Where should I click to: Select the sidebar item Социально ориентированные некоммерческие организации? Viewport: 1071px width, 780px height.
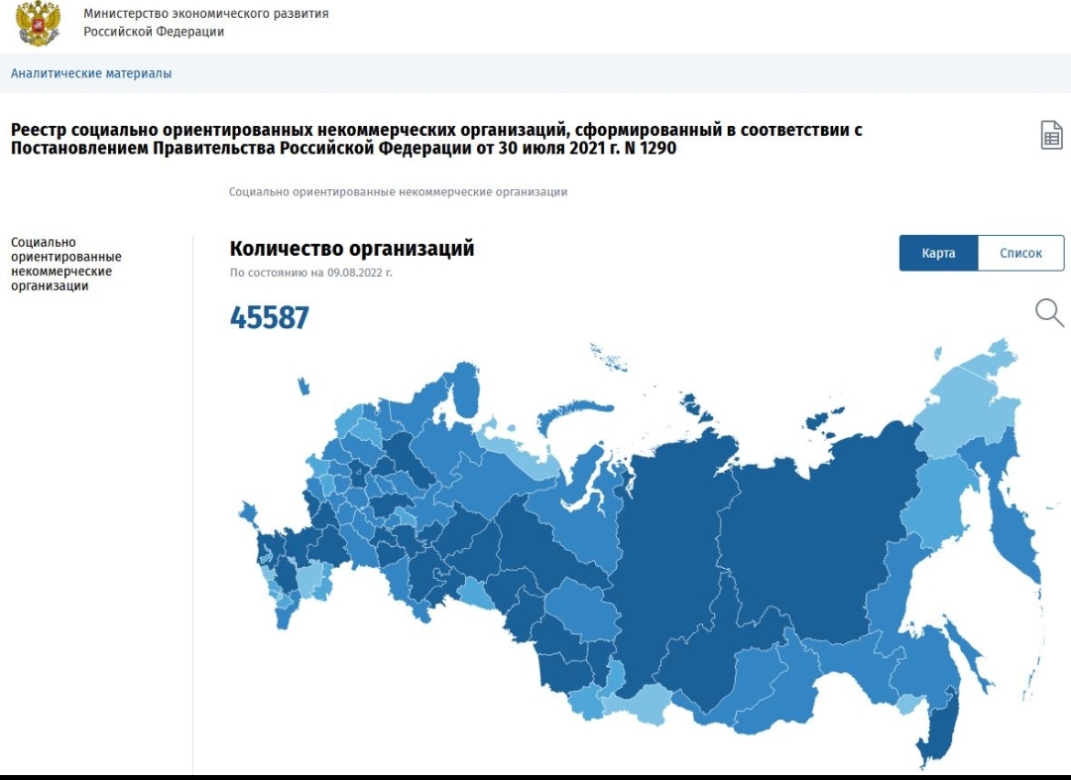tap(65, 264)
